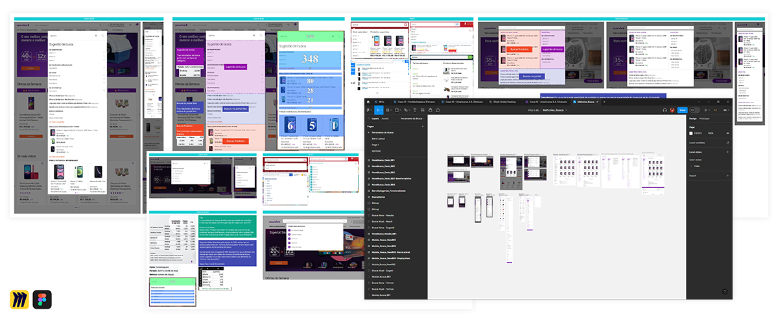
Task: Open the Resources components tool
Action: click(x=423, y=110)
